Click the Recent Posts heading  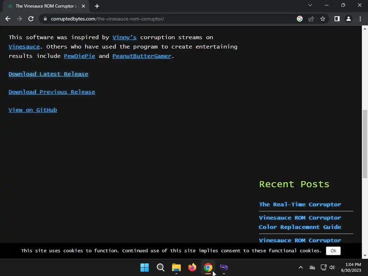pos(294,184)
